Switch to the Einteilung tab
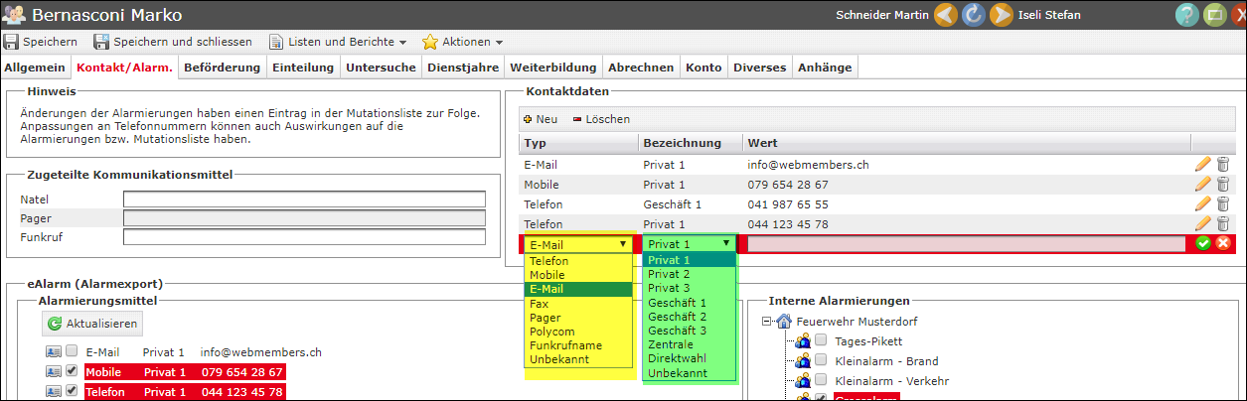This screenshot has height=401, width=1247. [x=302, y=67]
